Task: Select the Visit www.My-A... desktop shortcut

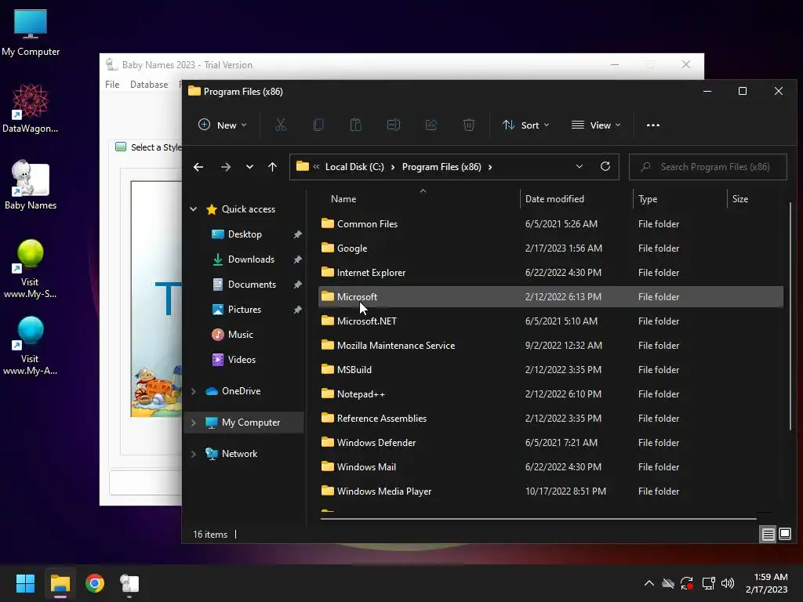Action: tap(31, 346)
